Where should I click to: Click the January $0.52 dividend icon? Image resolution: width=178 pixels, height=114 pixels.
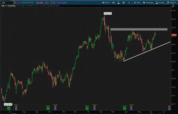pos(87,109)
